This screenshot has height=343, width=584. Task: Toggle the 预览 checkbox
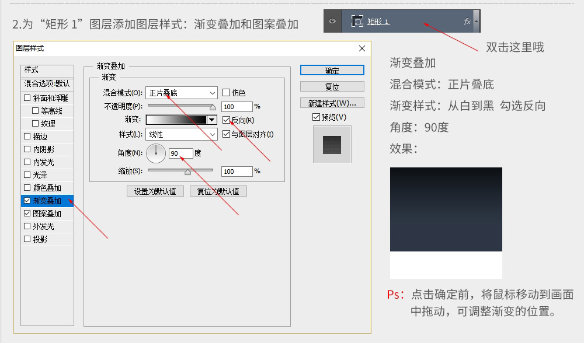(316, 117)
